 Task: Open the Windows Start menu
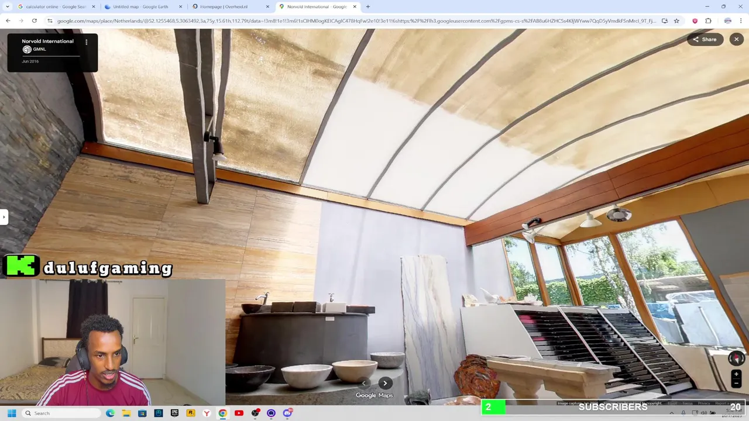(11, 413)
